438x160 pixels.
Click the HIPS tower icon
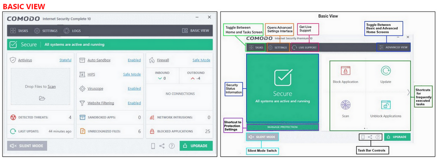pos(82,74)
